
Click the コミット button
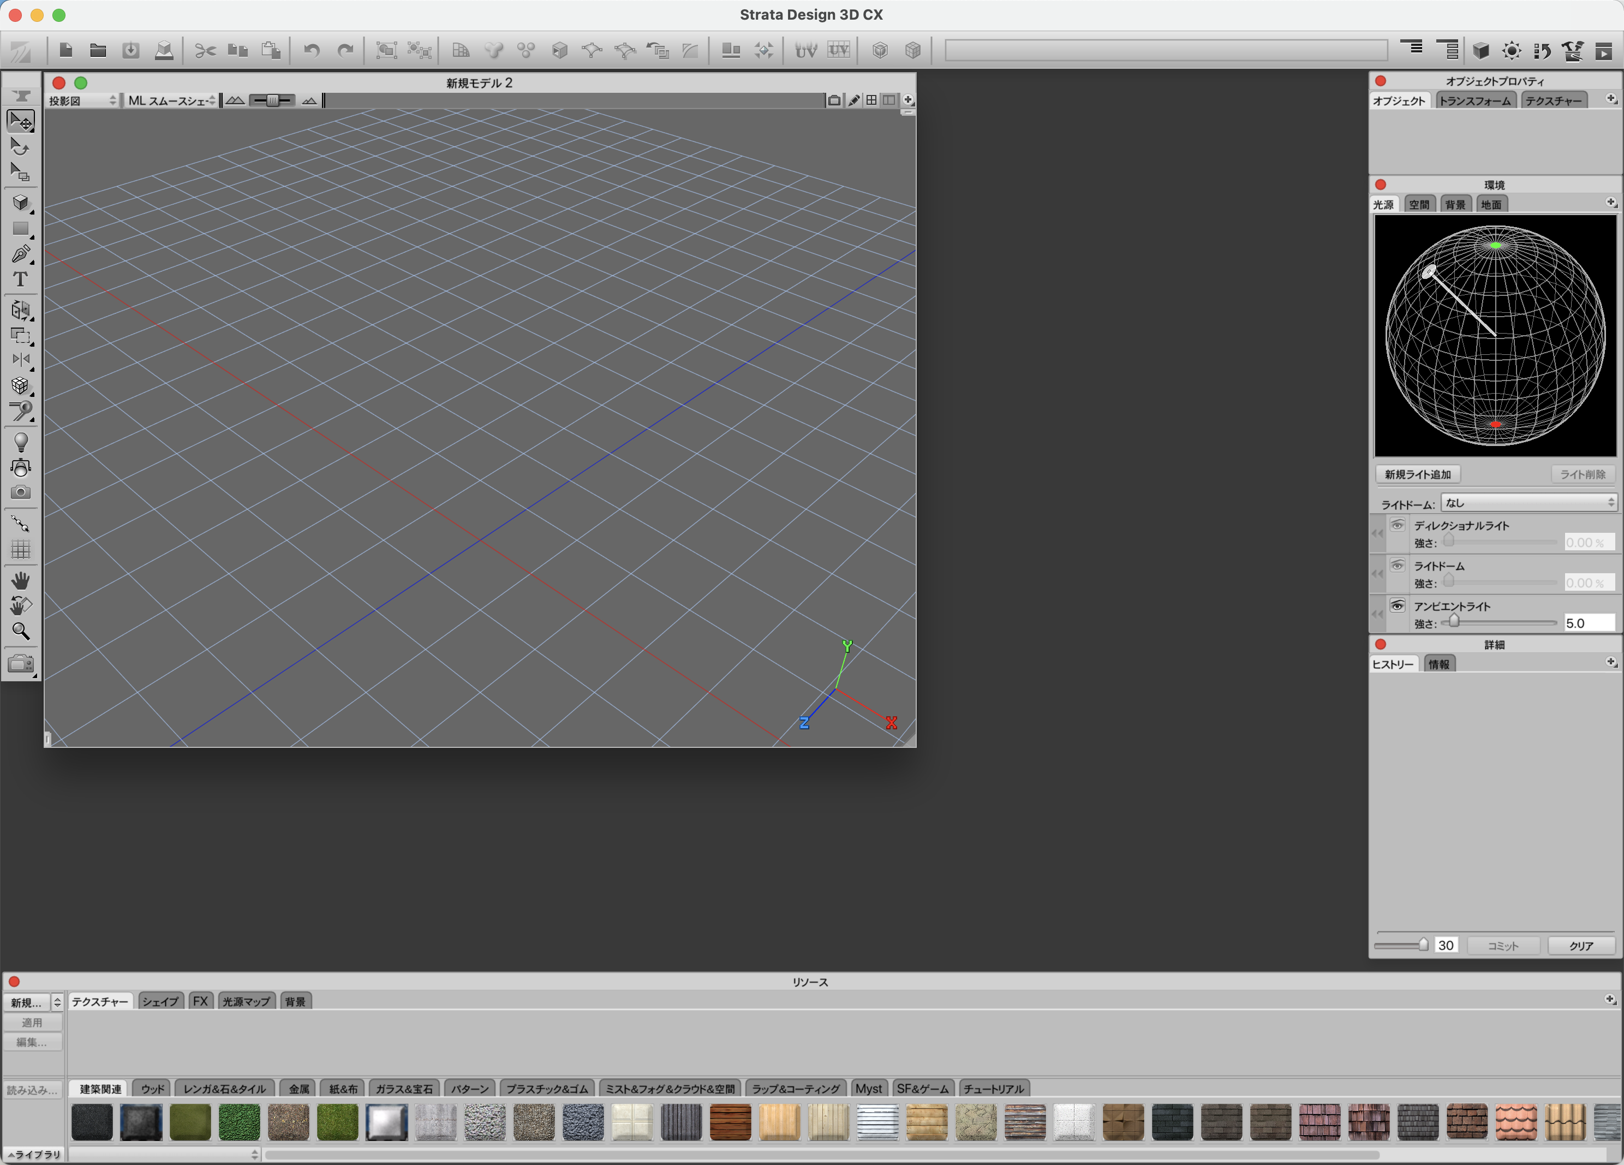point(1503,946)
